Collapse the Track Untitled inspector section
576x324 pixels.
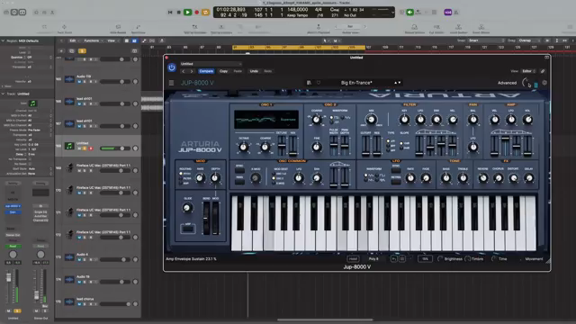click(x=3, y=94)
